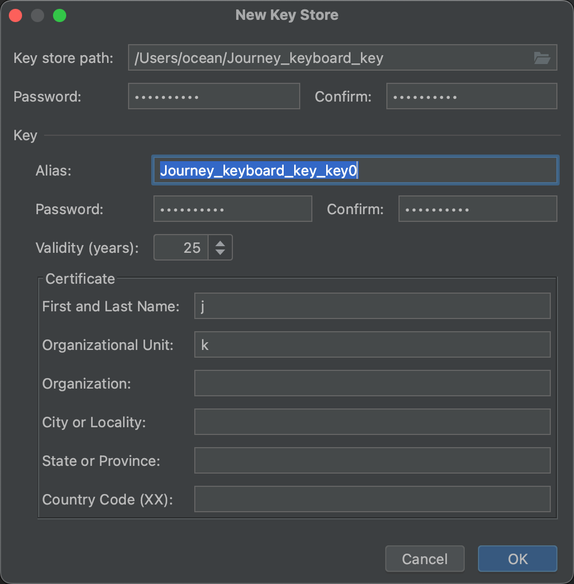Select the City or Locality field
This screenshot has height=584, width=574.
click(x=372, y=422)
